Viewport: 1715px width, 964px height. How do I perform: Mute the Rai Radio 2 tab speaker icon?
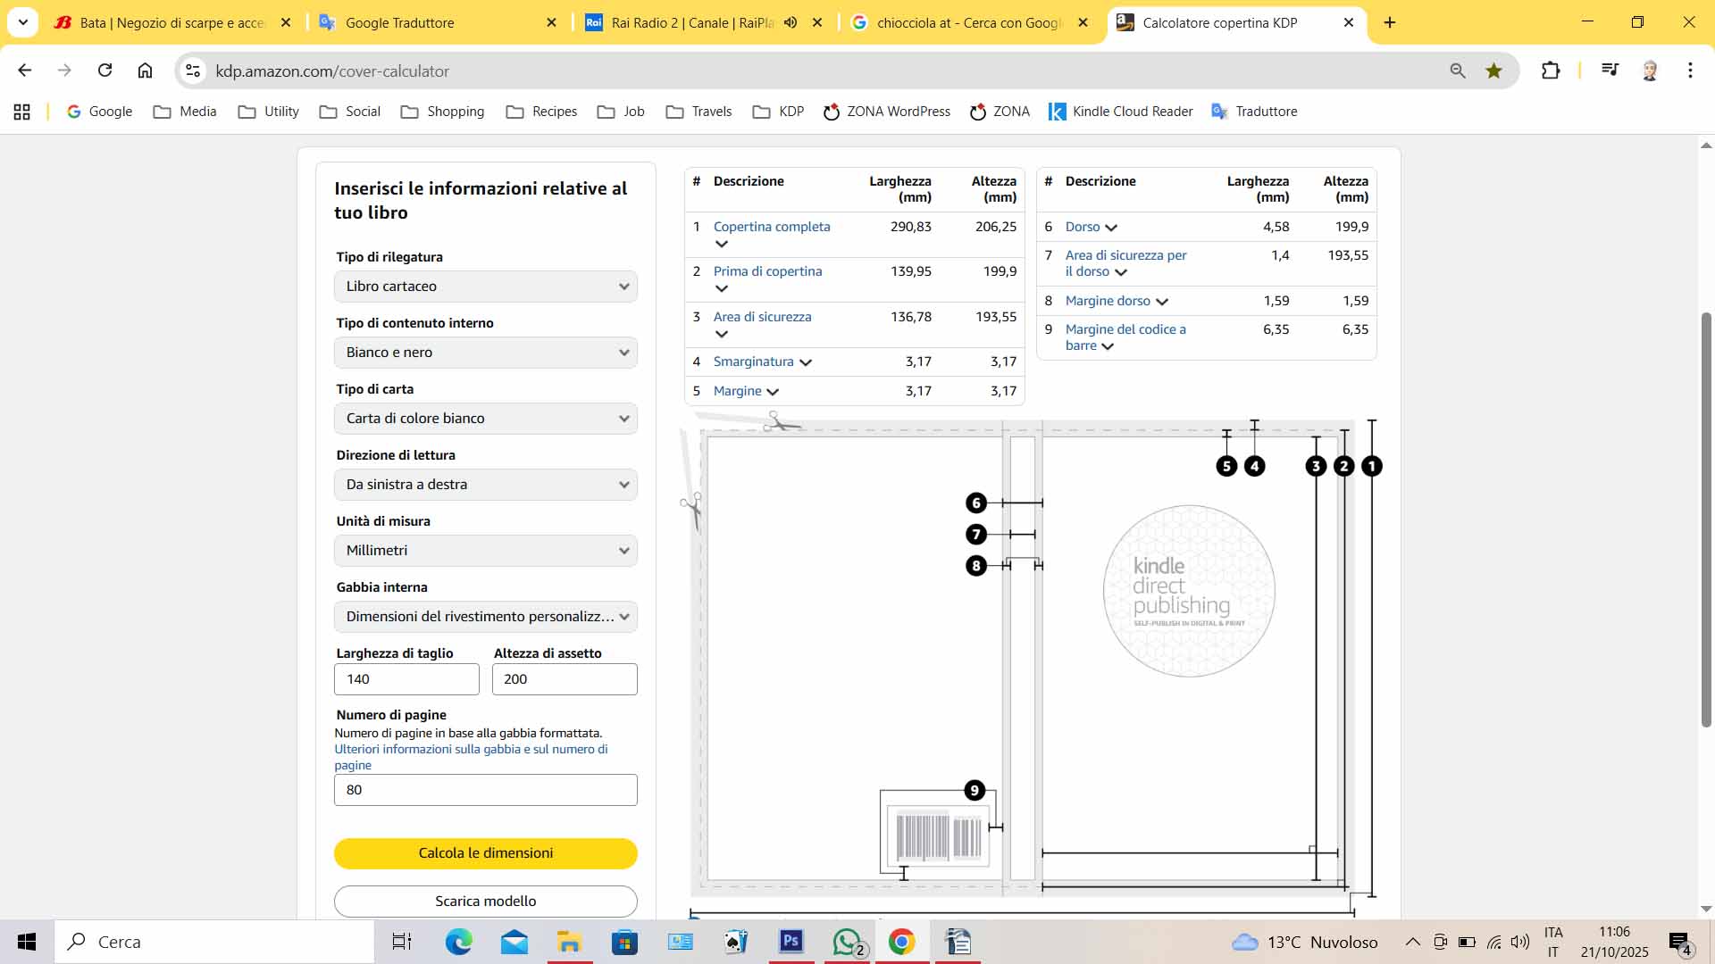pos(791,22)
